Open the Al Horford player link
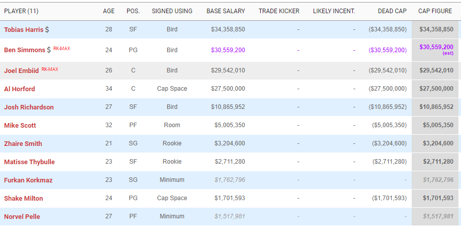Screen dimensions: 461x227 coord(19,89)
